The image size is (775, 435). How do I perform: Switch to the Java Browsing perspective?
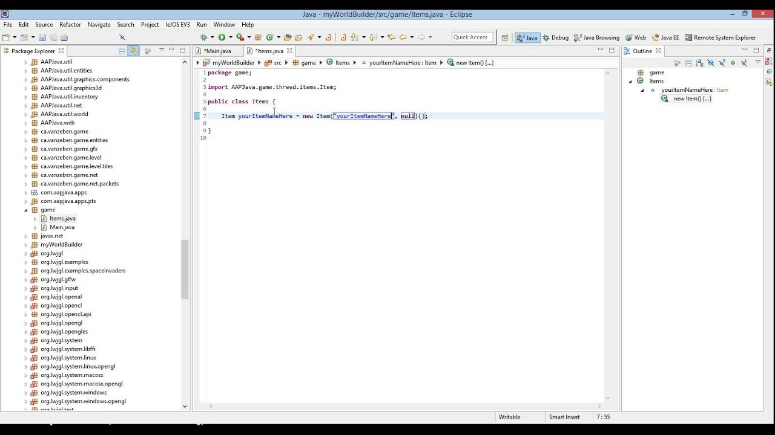[x=596, y=37]
